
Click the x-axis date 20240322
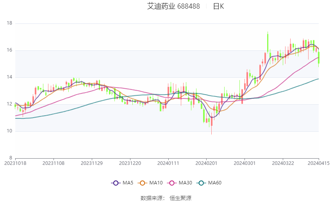[x=283, y=163]
